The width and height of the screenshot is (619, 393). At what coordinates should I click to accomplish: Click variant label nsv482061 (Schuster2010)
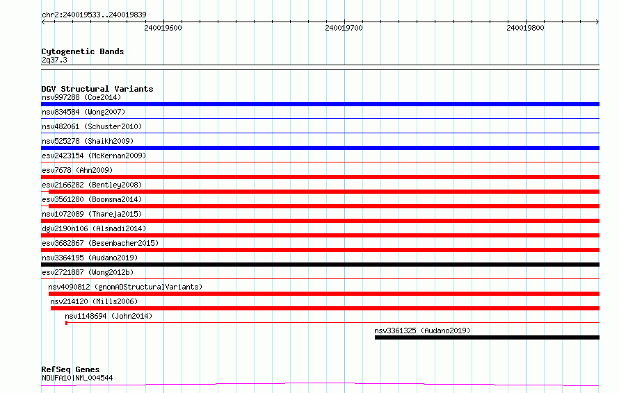tap(92, 126)
